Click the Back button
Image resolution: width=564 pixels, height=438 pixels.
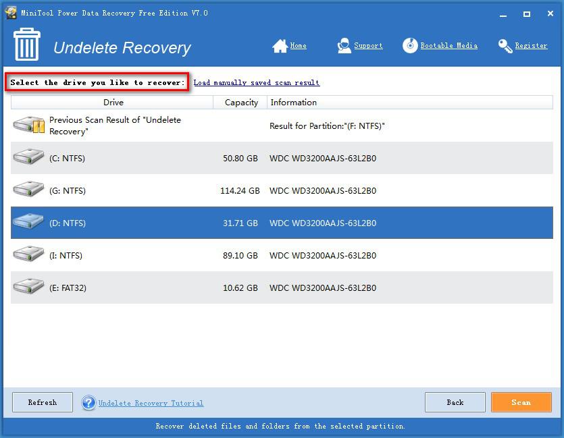[x=455, y=402]
